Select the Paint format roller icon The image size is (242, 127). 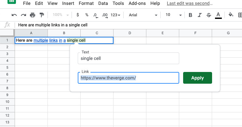pyautogui.click(x=42, y=15)
